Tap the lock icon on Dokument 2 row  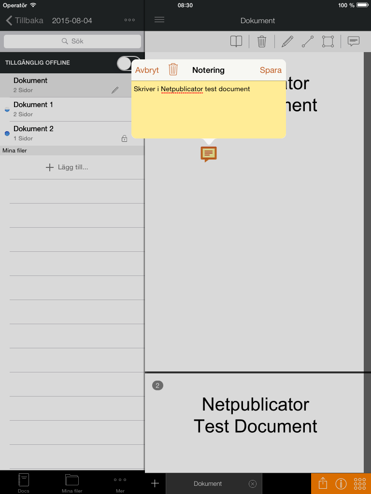124,138
